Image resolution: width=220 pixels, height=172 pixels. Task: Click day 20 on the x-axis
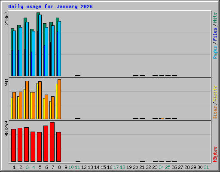(x=135, y=167)
